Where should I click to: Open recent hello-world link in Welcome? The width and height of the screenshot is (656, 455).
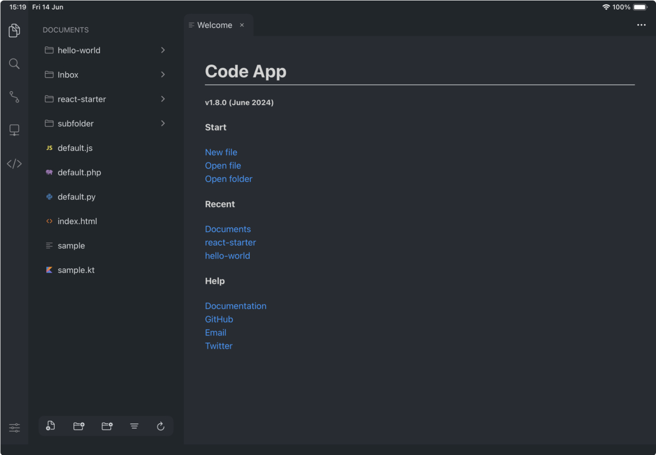click(x=227, y=256)
